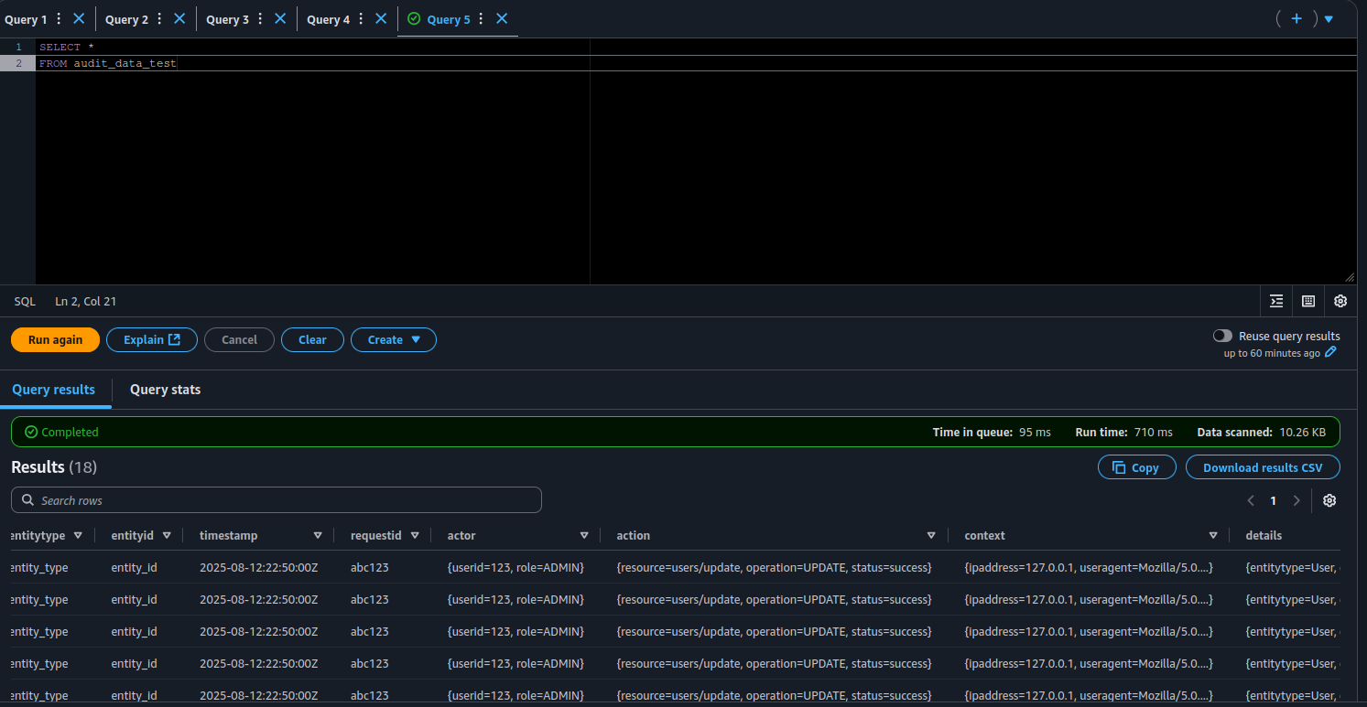Image resolution: width=1367 pixels, height=707 pixels.
Task: Close the Query 1 tab
Action: [79, 18]
